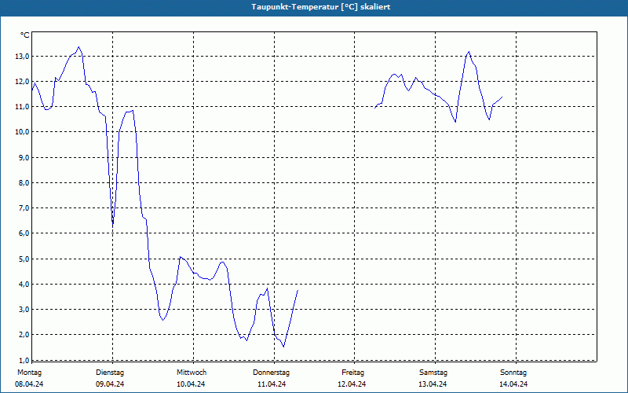Click the date 12.04.24
The width and height of the screenshot is (628, 393).
[352, 384]
